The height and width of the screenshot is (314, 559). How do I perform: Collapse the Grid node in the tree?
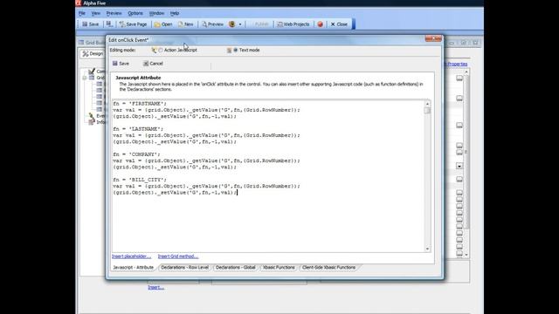pyautogui.click(x=85, y=78)
